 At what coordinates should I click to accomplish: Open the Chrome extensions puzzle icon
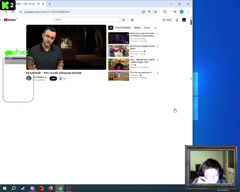[165, 12]
